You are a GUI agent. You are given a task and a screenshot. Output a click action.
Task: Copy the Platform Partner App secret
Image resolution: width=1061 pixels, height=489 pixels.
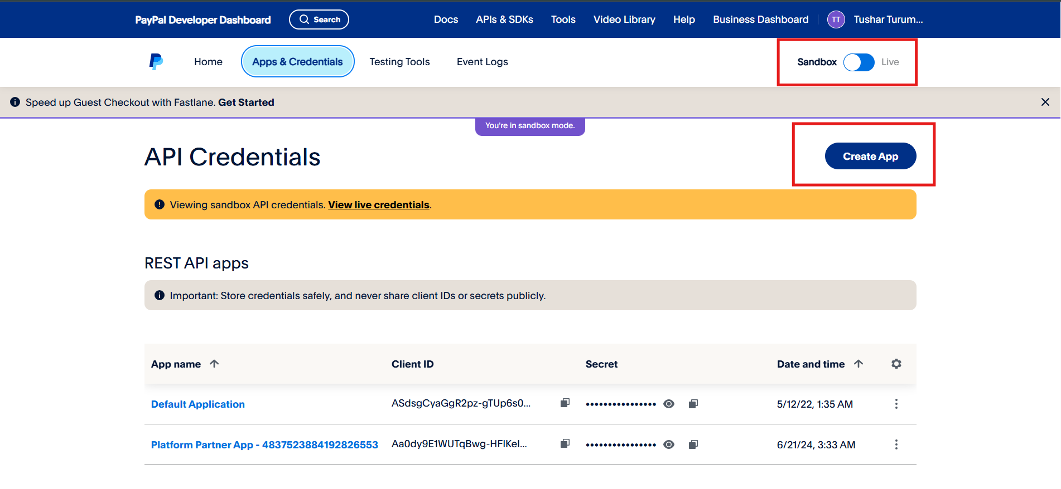(x=693, y=444)
